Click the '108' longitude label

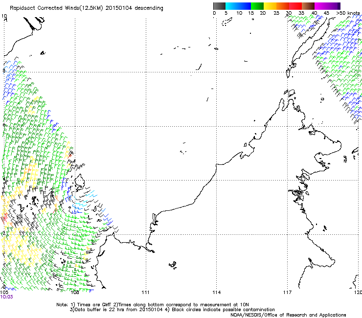(x=74, y=293)
